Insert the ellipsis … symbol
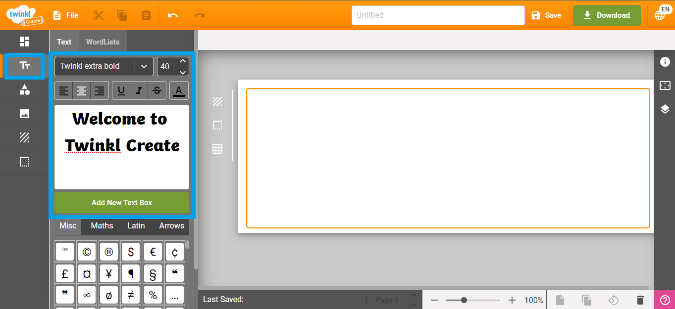The image size is (675, 309). tap(175, 295)
